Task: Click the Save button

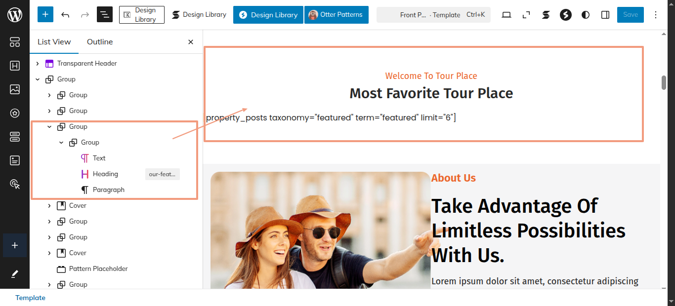Action: [631, 15]
